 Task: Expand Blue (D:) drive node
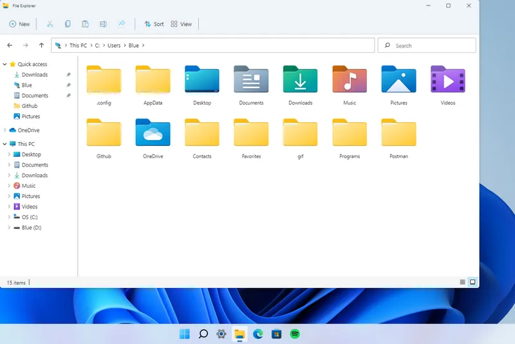(x=9, y=228)
